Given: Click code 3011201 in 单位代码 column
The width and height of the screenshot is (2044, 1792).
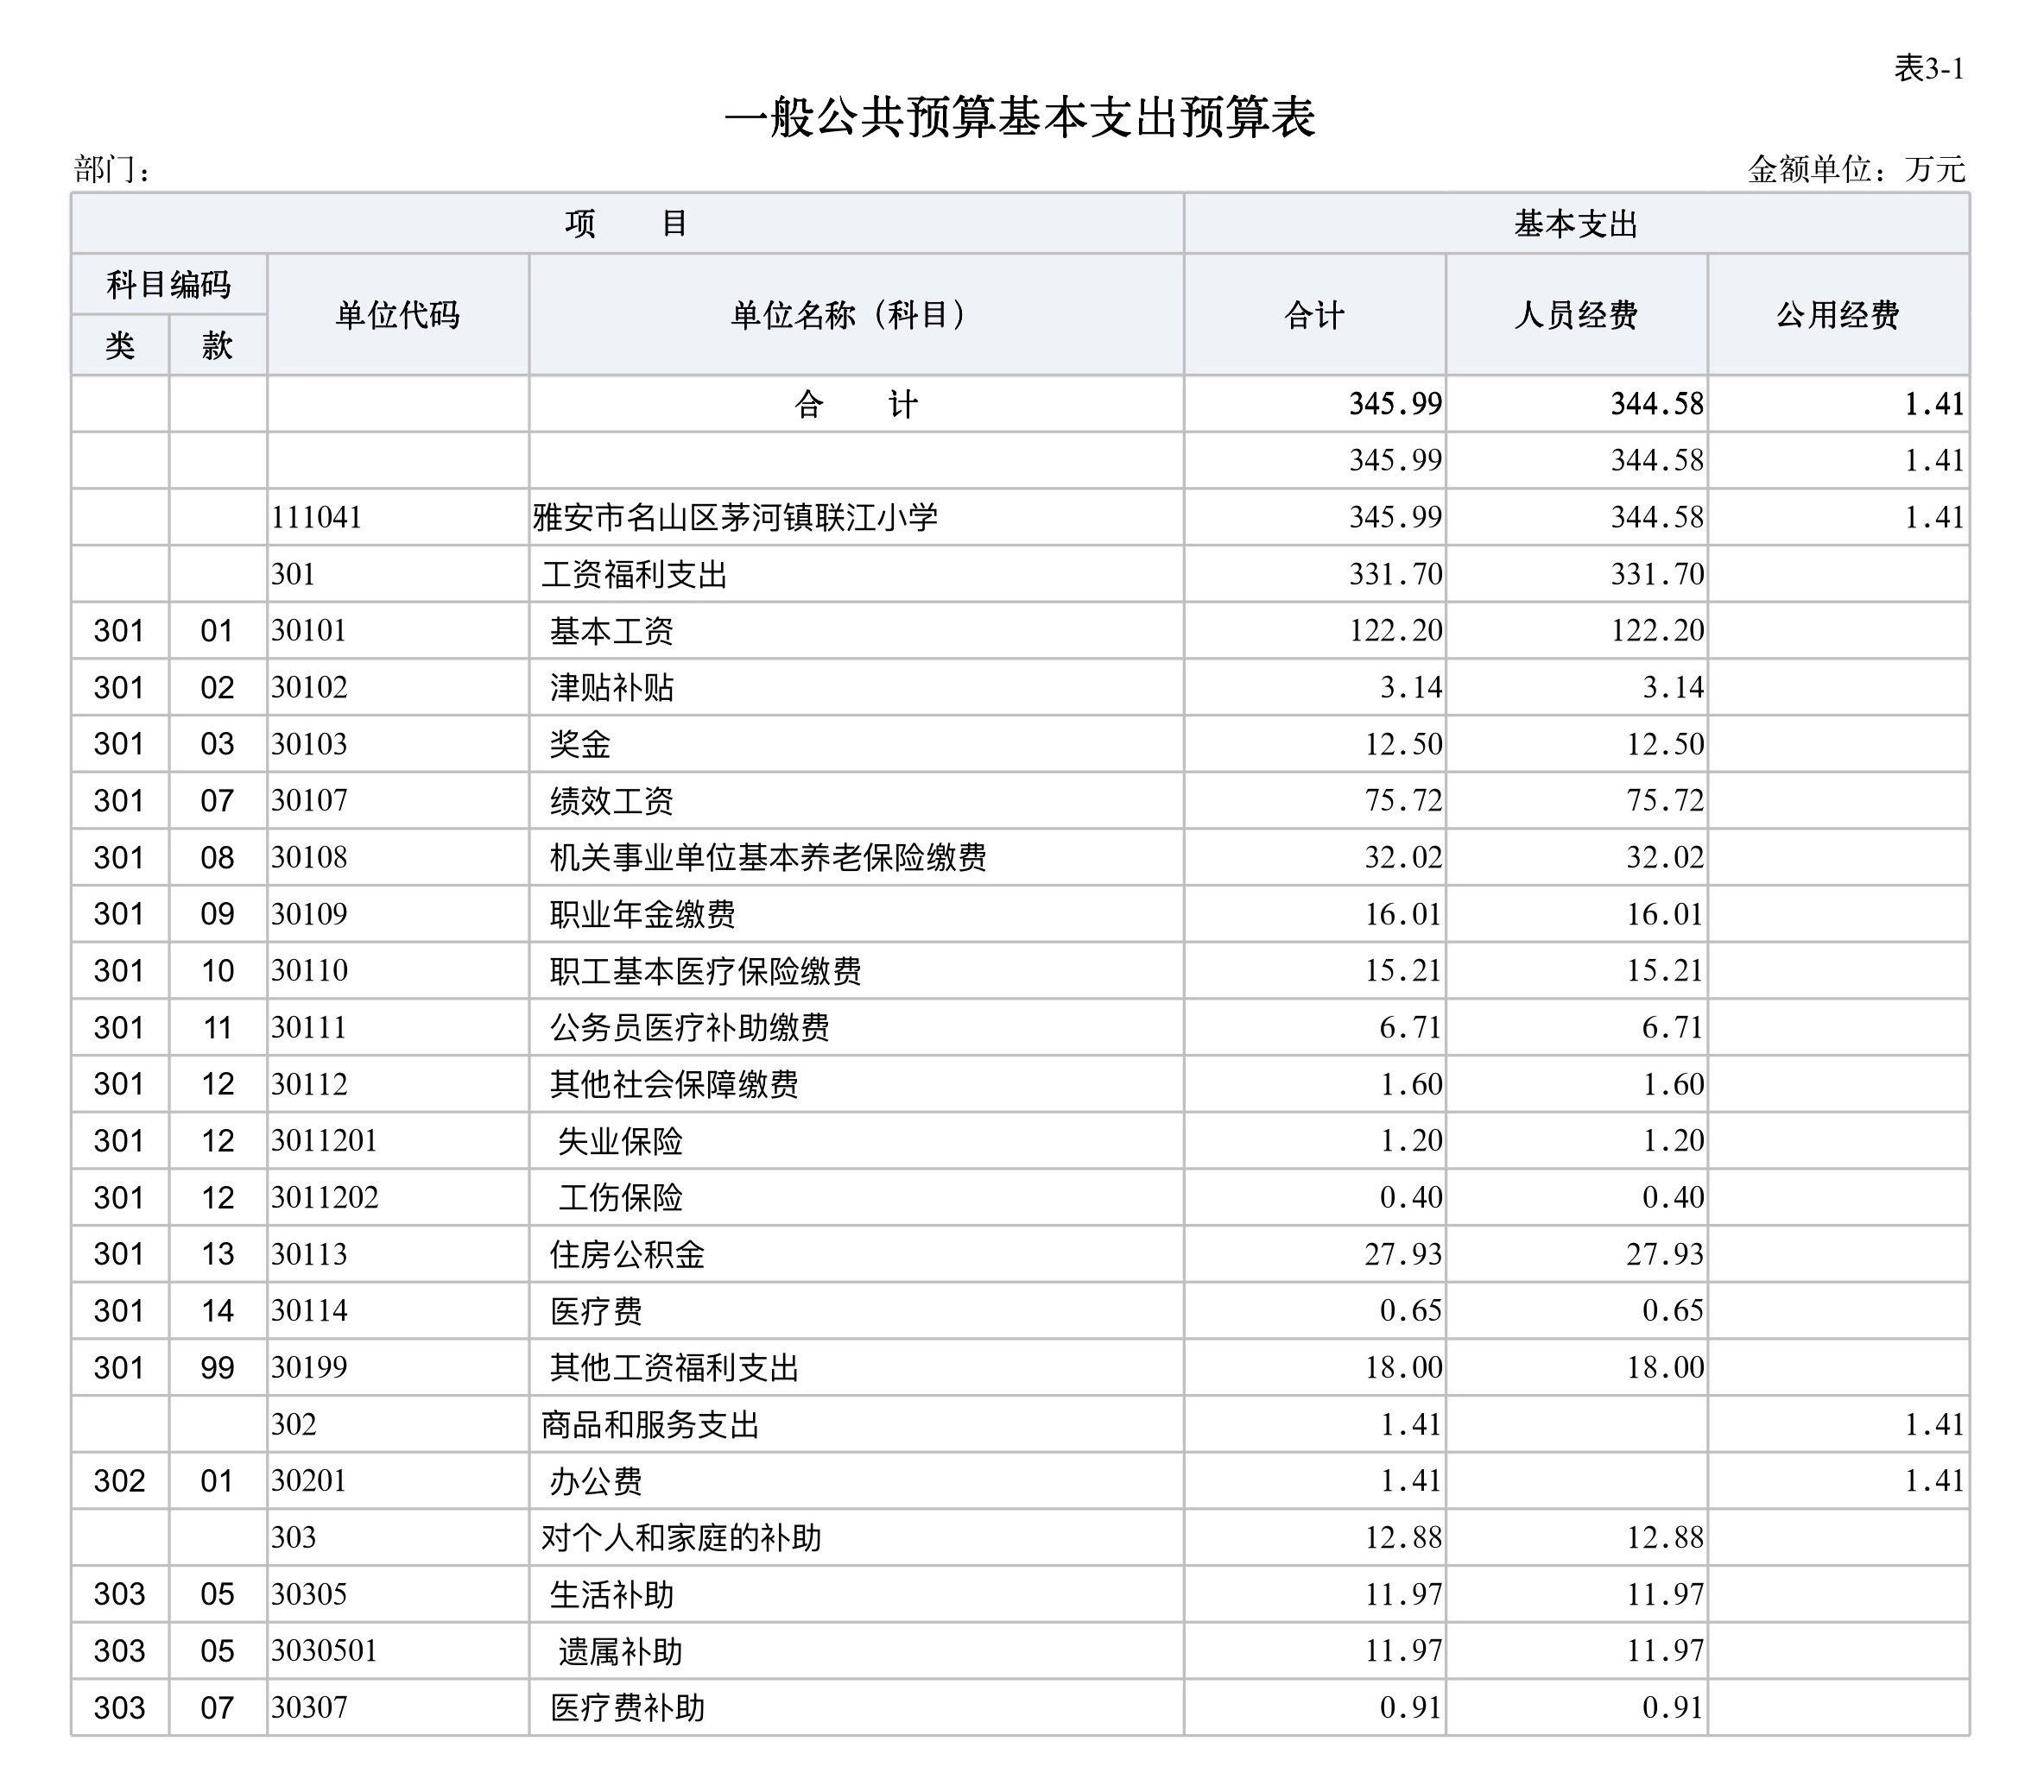Looking at the screenshot, I should click(324, 1140).
